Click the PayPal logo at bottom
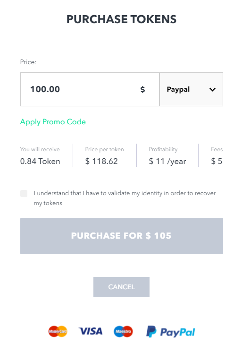This screenshot has width=242, height=353. tap(171, 332)
